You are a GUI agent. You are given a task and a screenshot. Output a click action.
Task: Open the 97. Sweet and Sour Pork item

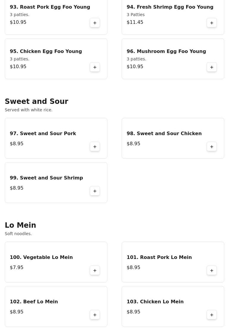coord(43,134)
